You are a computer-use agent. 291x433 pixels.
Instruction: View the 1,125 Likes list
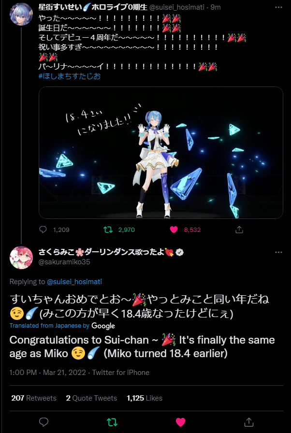pyautogui.click(x=145, y=398)
